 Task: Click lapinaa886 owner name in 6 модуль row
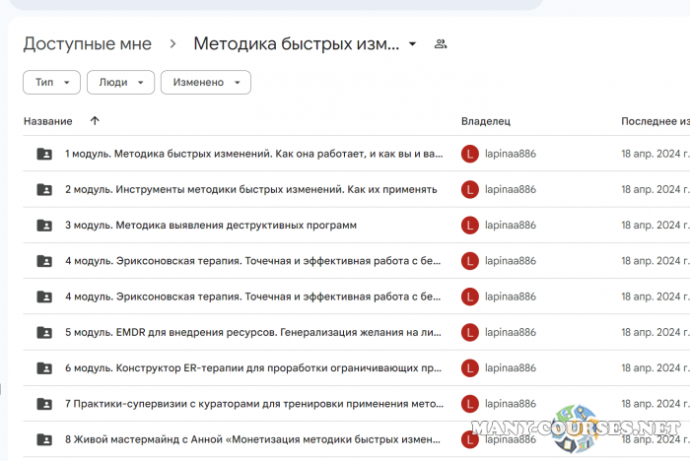click(510, 367)
